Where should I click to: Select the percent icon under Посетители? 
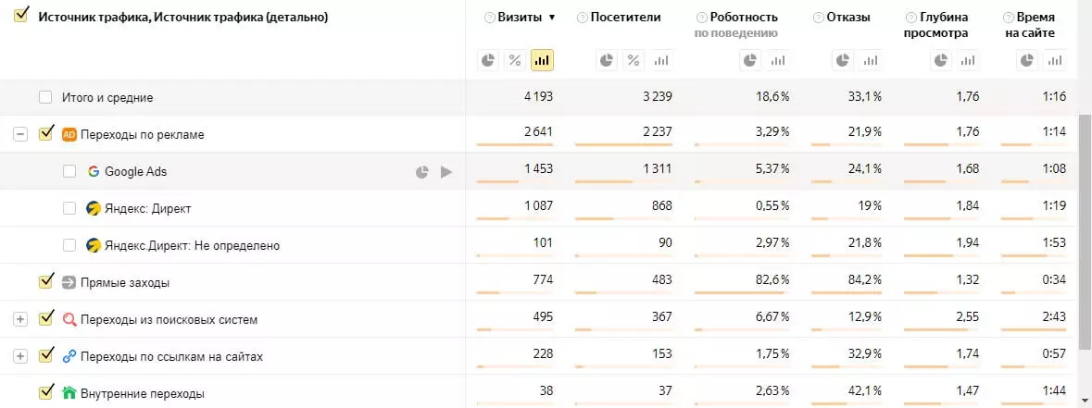pyautogui.click(x=634, y=60)
